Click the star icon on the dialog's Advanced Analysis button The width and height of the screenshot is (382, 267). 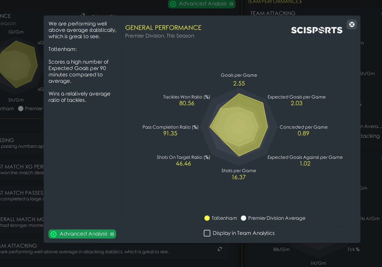[x=54, y=234]
